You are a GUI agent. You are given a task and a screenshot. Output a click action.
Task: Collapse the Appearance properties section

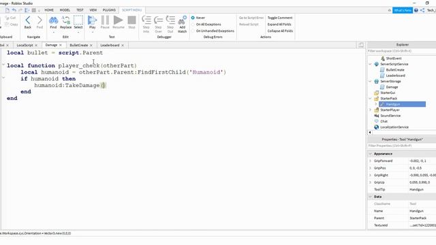(370, 154)
